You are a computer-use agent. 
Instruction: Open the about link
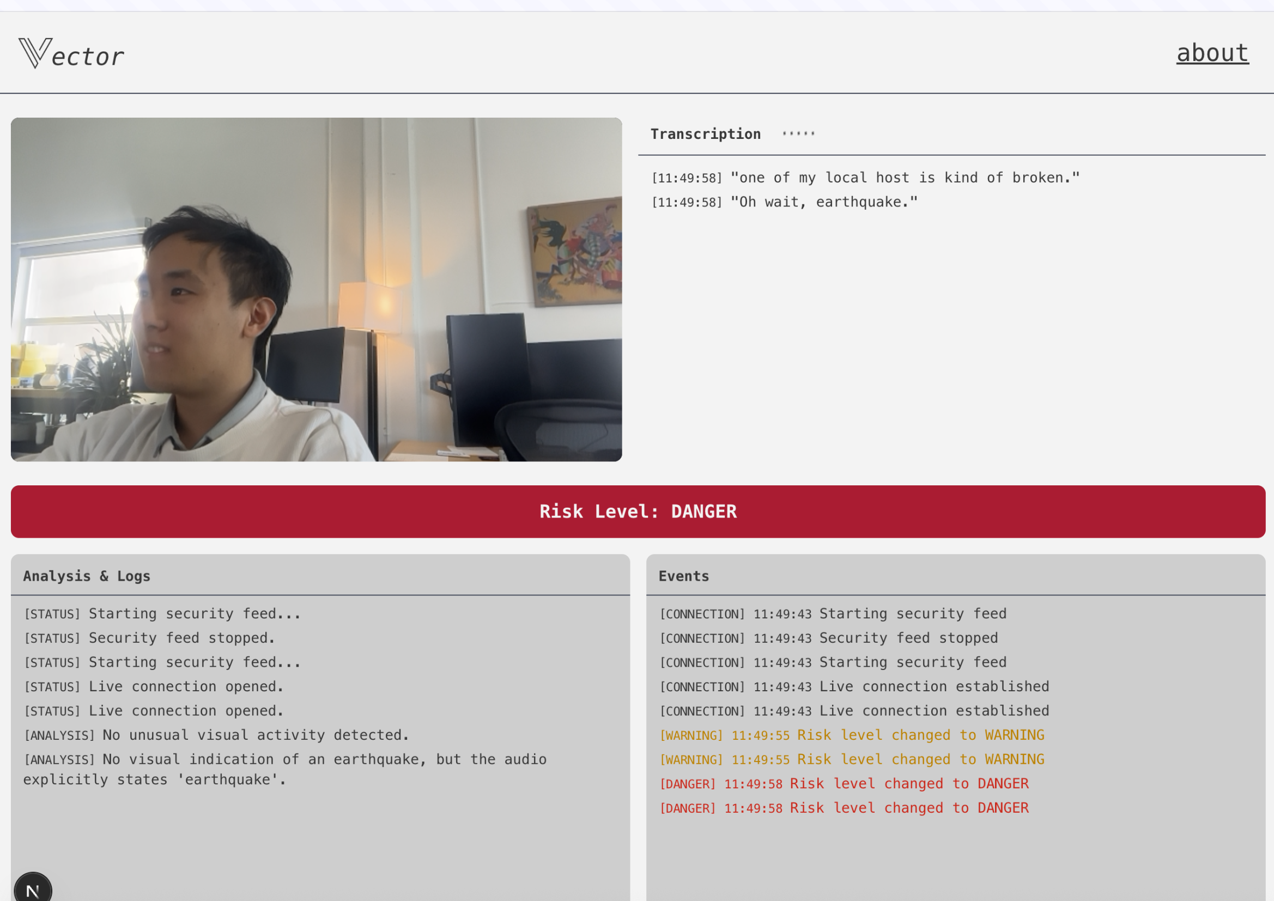(x=1212, y=53)
